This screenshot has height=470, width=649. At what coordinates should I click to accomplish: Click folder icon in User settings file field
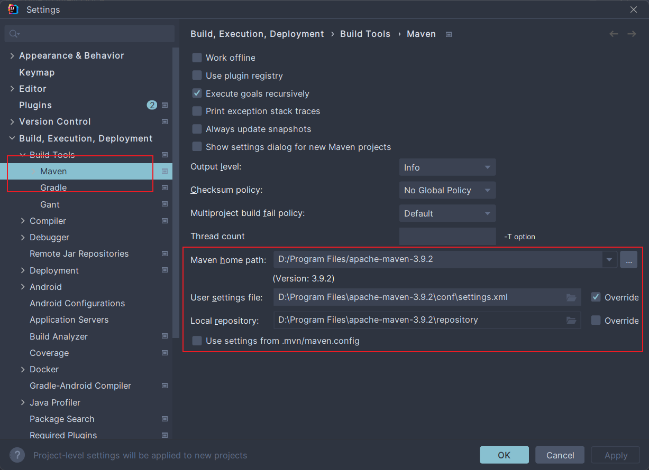571,297
